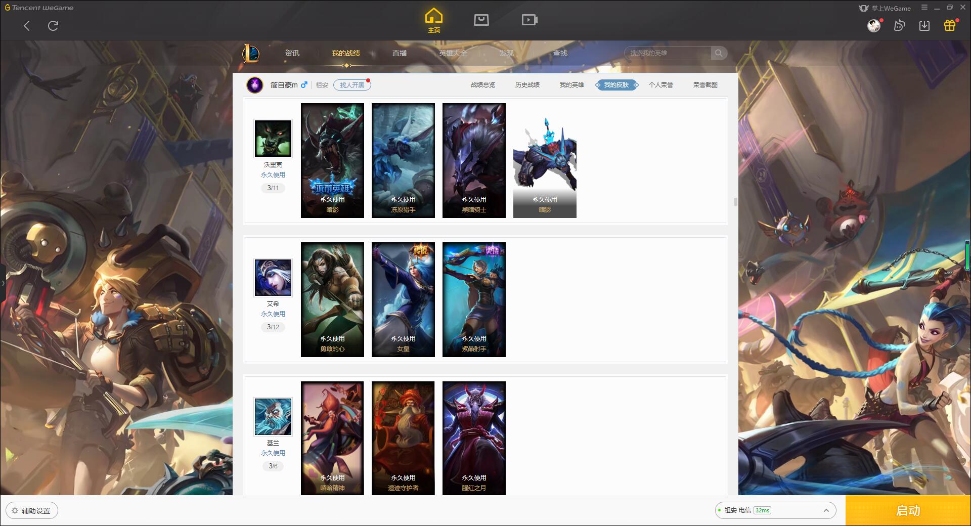Open 沃里克 first 暗影 skin with 城市英雄 badge
971x526 pixels.
(x=332, y=161)
